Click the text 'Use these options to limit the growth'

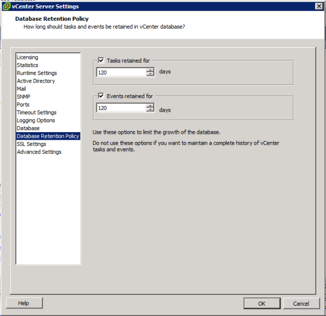tap(156, 132)
